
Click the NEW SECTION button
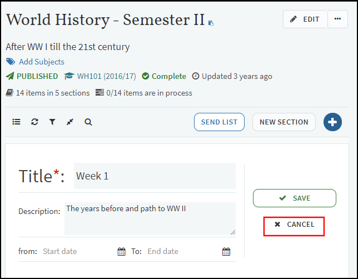284,122
